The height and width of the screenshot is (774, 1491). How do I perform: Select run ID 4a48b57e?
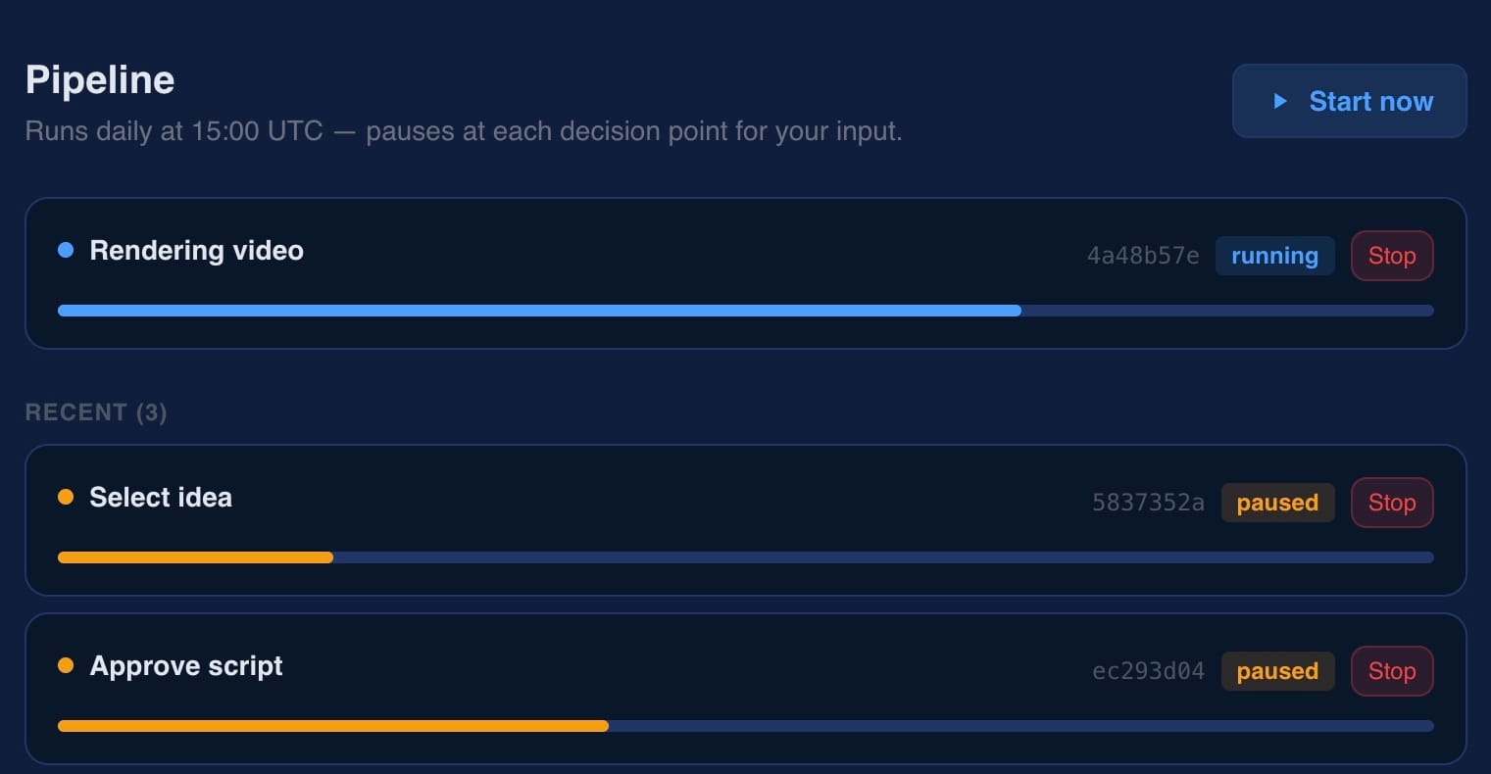pos(1143,256)
